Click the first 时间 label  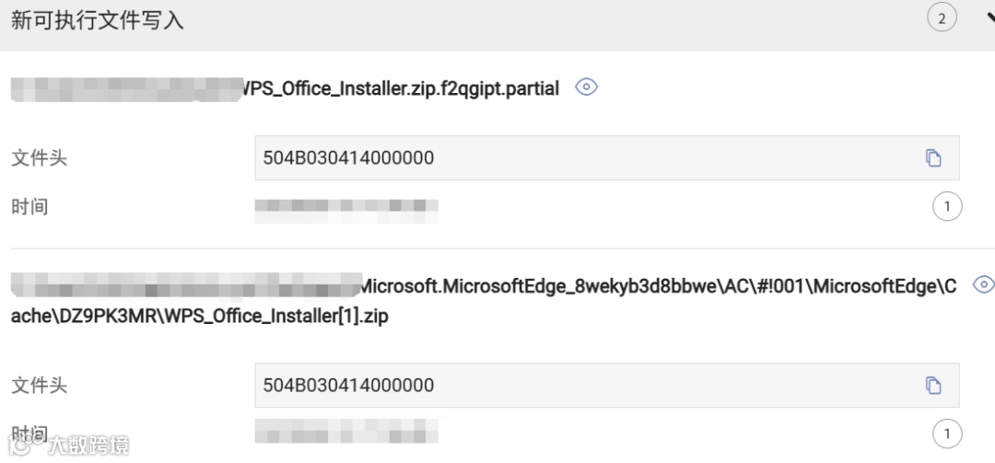29,207
